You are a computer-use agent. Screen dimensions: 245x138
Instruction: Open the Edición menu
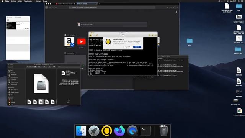(x=20, y=1)
